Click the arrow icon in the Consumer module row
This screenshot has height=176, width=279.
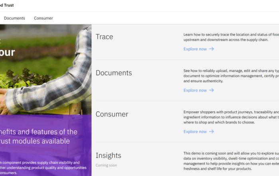[x=211, y=132]
